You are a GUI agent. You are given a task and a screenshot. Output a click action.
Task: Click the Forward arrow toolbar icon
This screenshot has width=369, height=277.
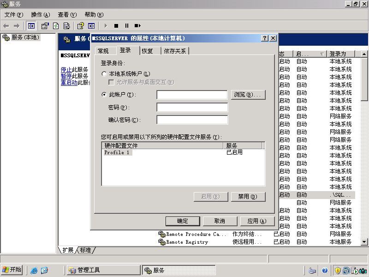pos(17,26)
